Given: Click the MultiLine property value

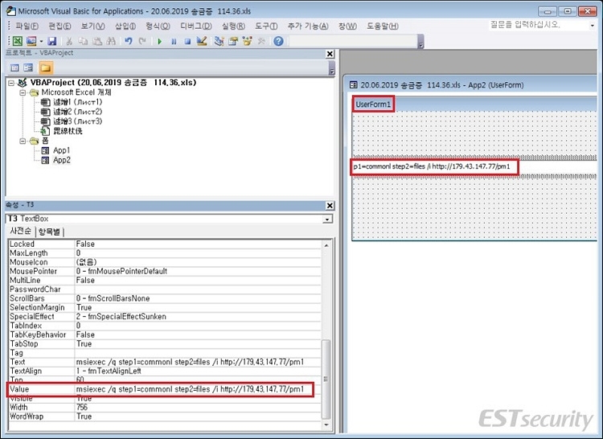Looking at the screenshot, I should click(x=198, y=281).
